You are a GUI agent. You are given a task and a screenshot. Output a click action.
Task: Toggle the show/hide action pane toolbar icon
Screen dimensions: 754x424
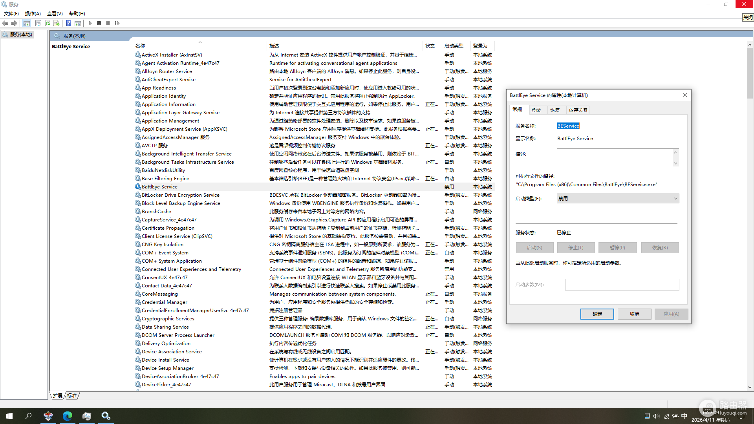78,23
